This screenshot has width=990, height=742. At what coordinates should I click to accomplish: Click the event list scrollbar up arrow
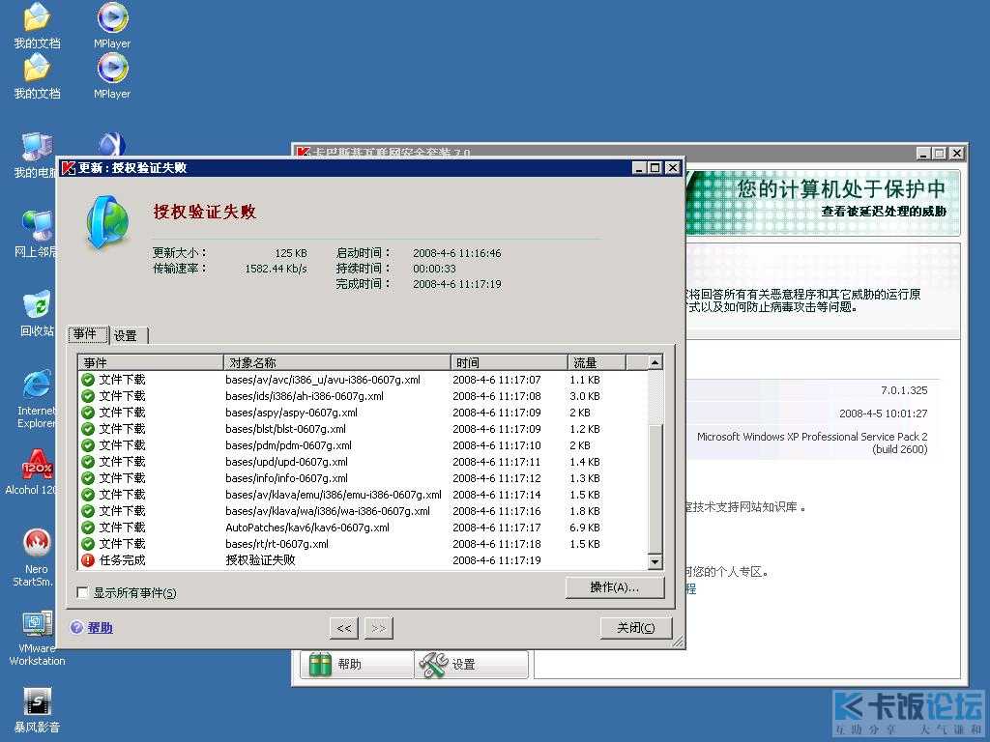[655, 363]
